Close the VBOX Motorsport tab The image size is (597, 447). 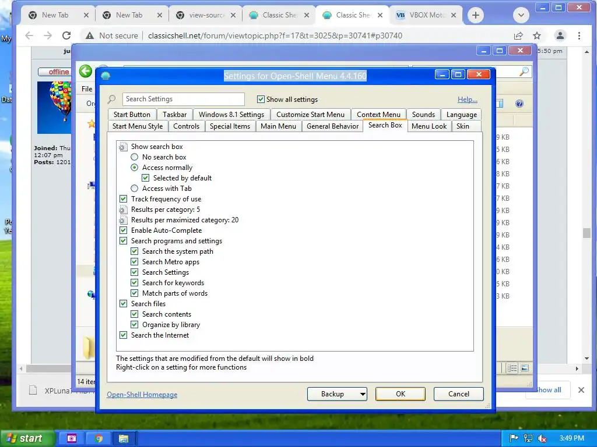454,15
